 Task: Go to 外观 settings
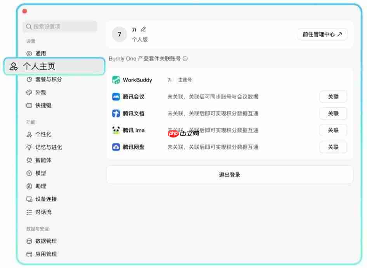click(40, 93)
